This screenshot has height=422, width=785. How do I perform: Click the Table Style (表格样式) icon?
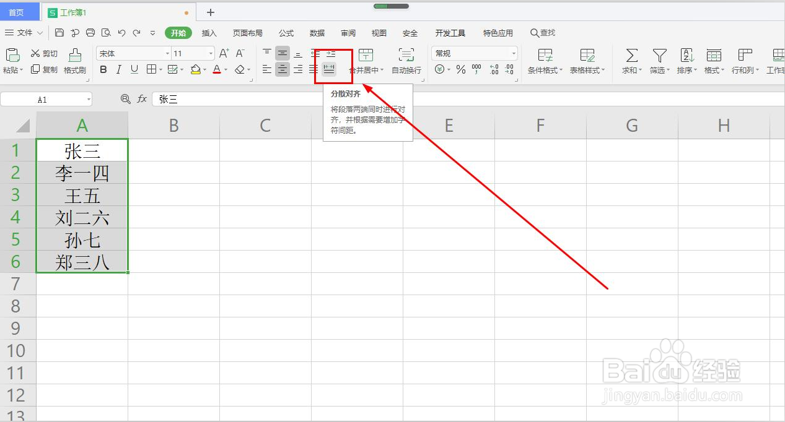coord(587,55)
